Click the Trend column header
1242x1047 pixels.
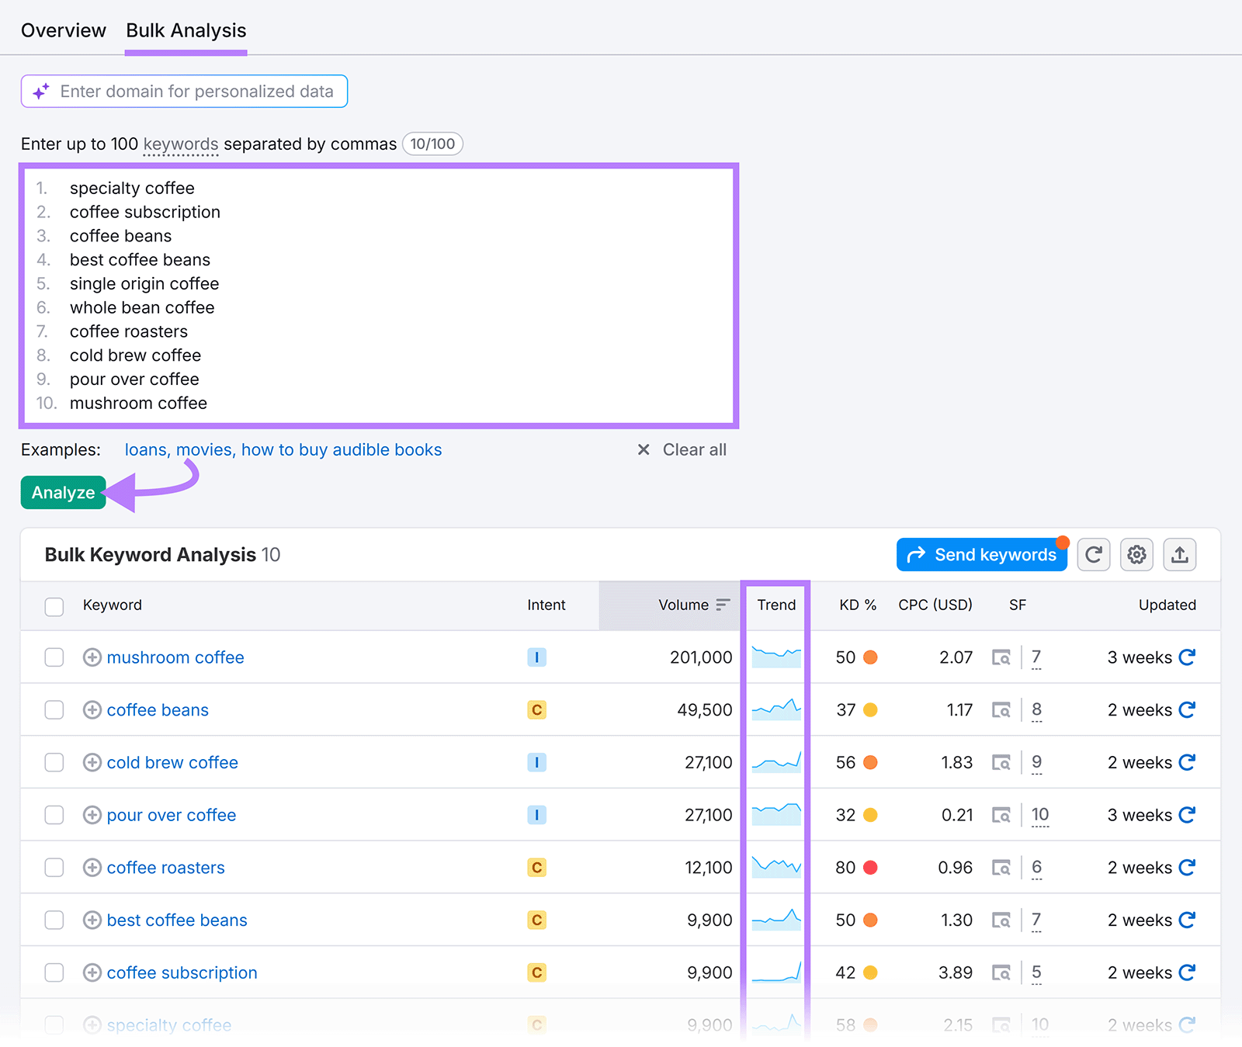point(776,605)
